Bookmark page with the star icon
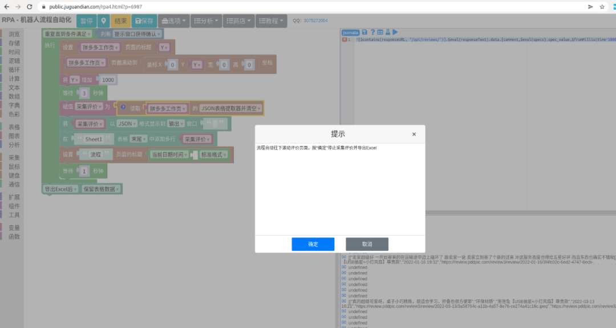616x328 pixels. pyautogui.click(x=602, y=7)
